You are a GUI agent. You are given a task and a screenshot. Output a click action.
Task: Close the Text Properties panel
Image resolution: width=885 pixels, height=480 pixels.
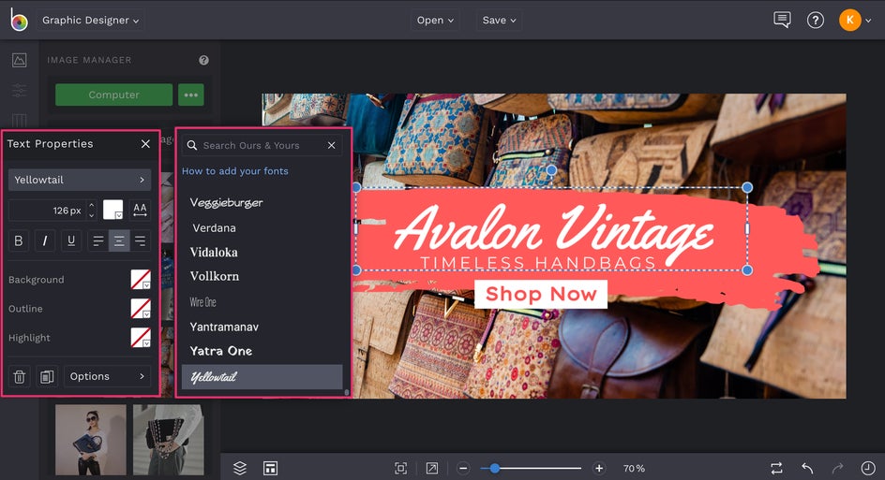point(145,144)
